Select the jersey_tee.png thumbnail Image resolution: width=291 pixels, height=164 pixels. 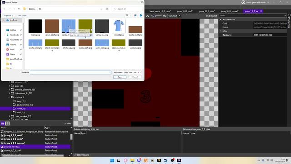pos(102,26)
